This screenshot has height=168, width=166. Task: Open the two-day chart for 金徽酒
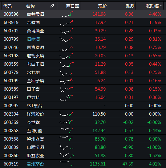pos(67,23)
